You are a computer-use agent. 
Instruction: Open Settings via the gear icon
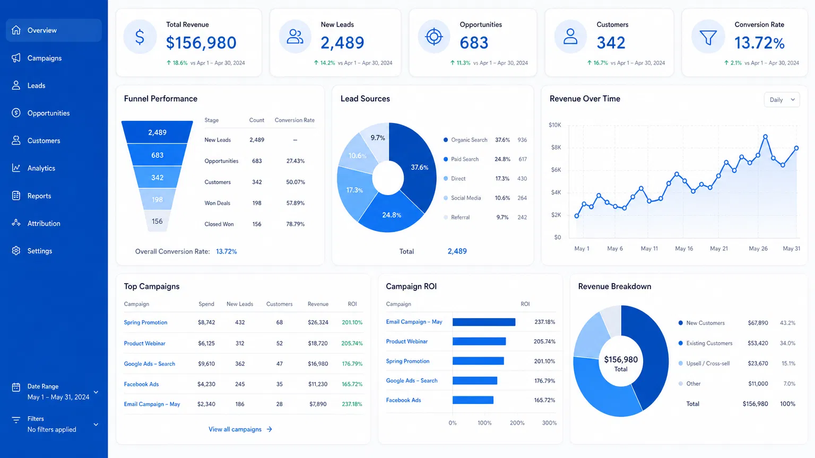click(16, 251)
